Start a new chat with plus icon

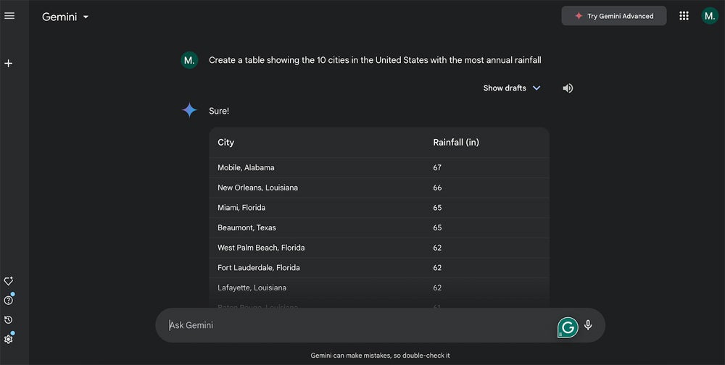9,64
